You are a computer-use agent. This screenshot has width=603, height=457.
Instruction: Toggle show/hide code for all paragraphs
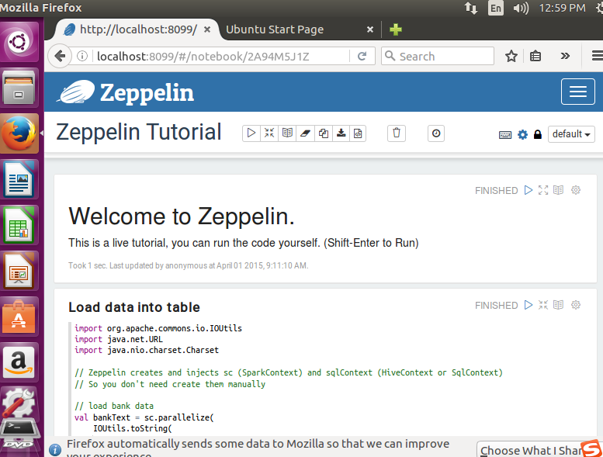point(269,133)
